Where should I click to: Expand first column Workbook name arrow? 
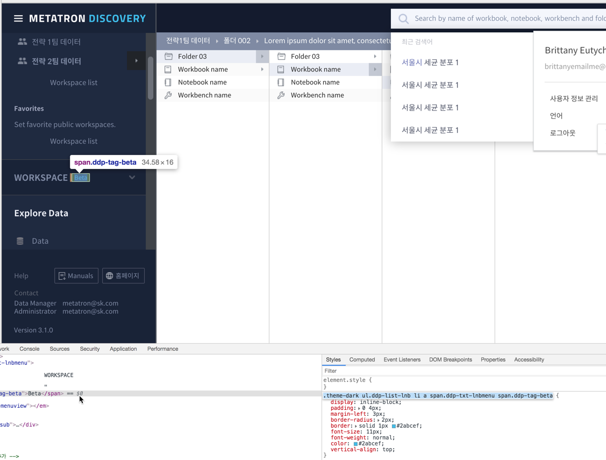(262, 69)
